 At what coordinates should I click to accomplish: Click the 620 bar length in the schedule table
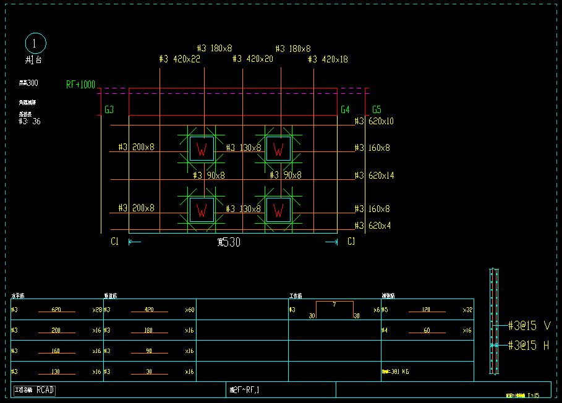(56, 310)
